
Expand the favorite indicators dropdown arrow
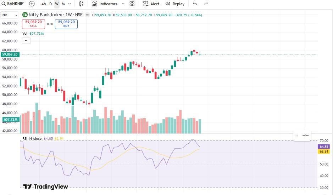[x=123, y=4]
